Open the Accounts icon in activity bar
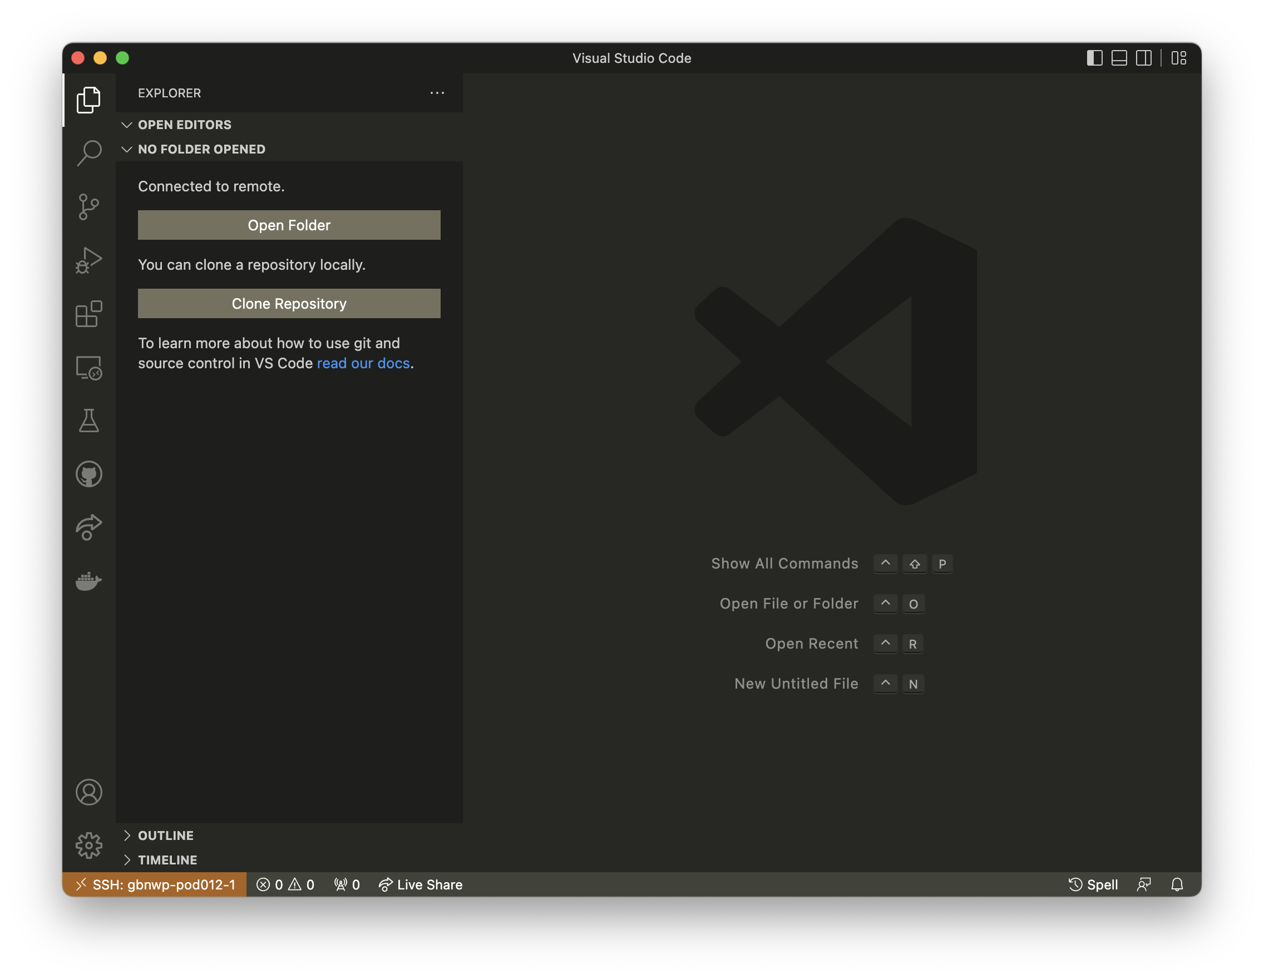 coord(88,792)
